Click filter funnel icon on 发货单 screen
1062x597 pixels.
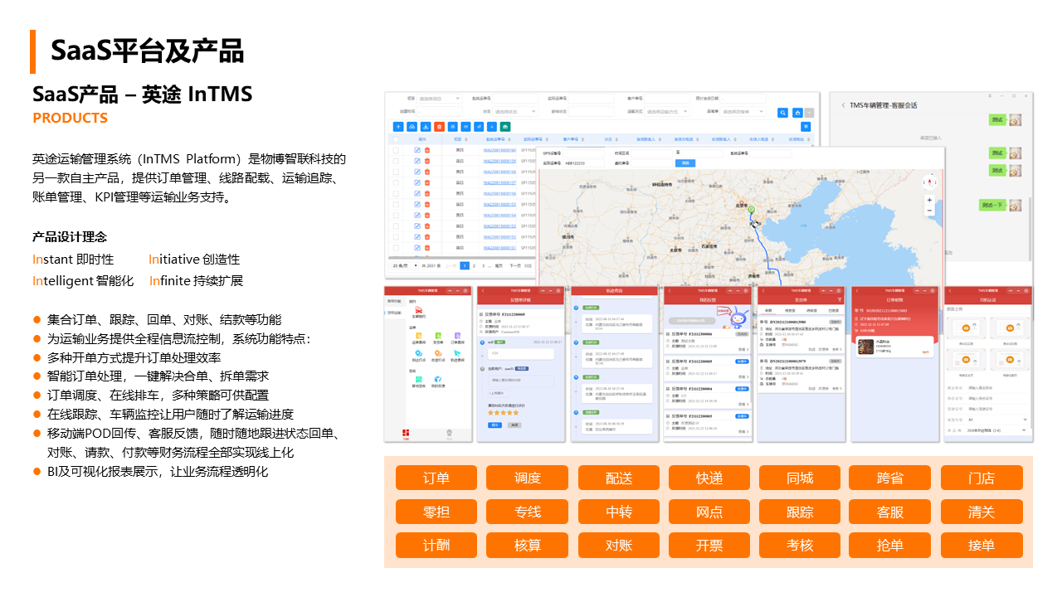pos(839,299)
